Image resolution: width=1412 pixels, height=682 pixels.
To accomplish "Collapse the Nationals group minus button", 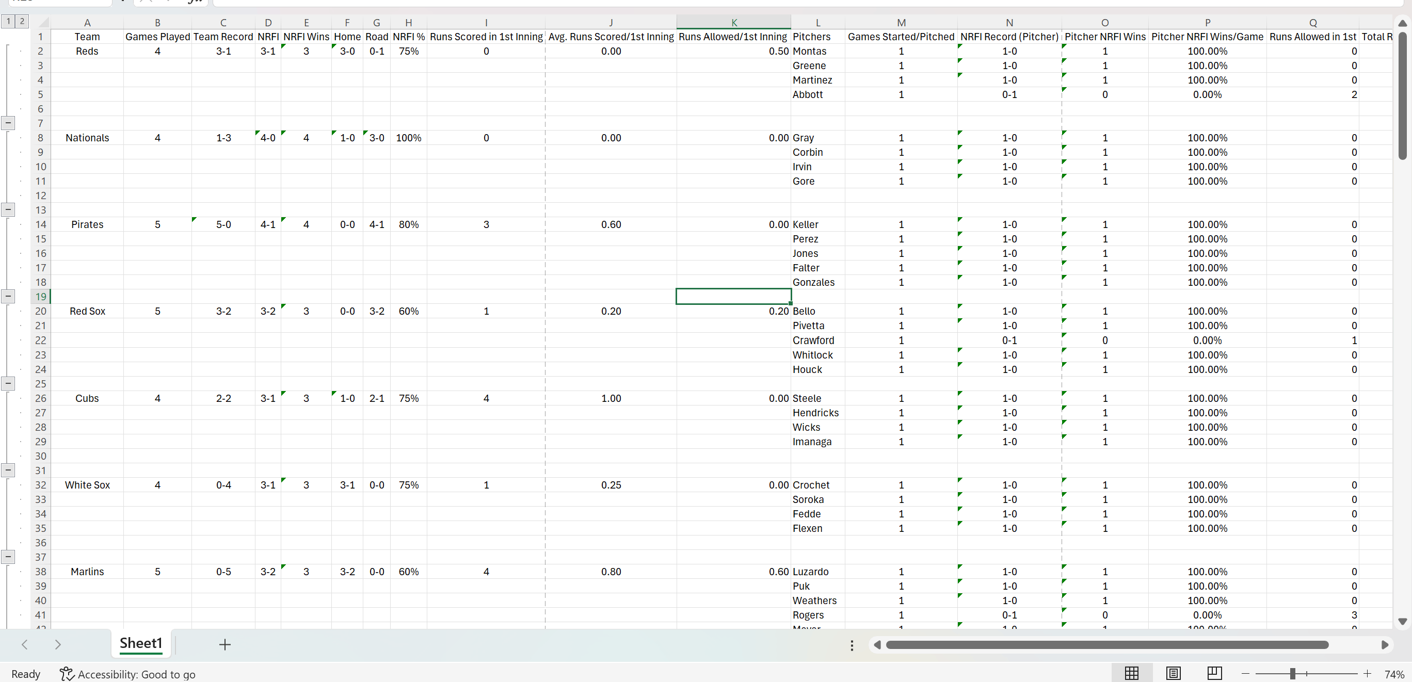I will [x=8, y=209].
